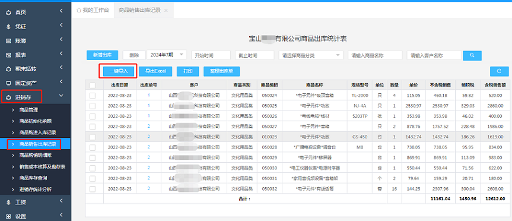
Task: Check the row for product 050026
Action: [93, 116]
